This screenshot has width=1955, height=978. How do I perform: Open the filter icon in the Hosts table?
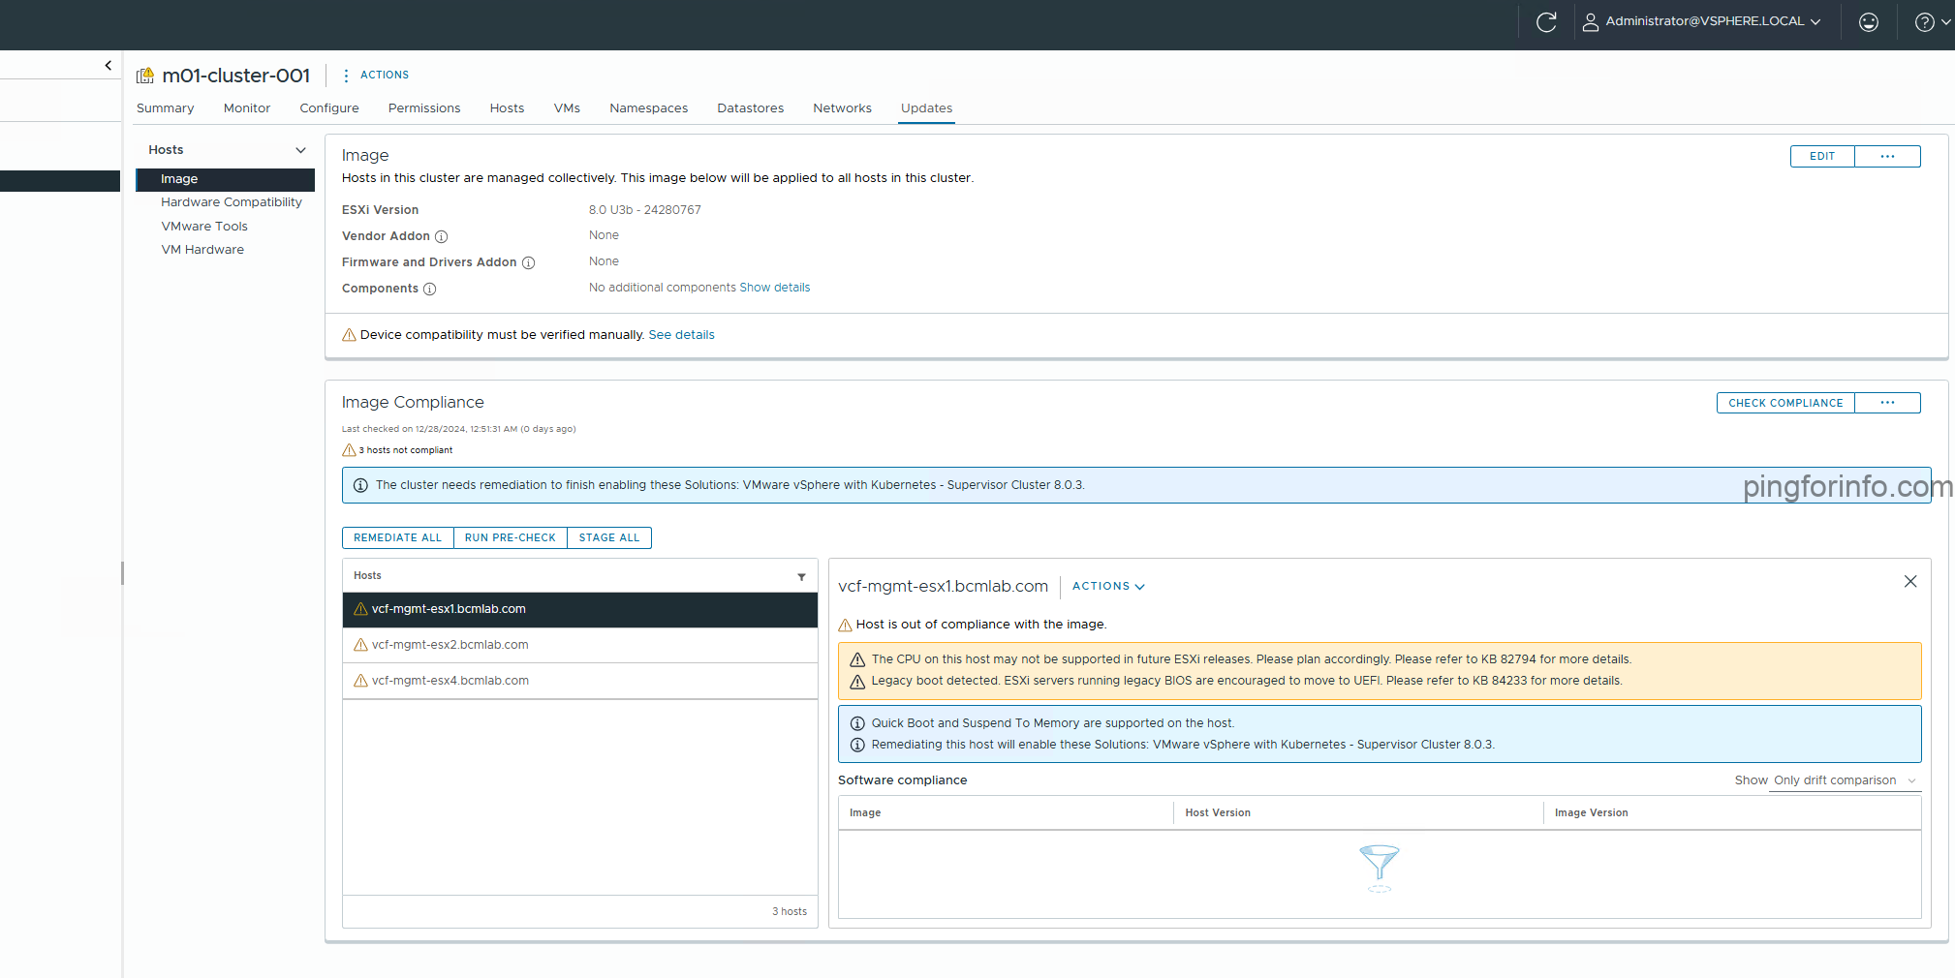801,576
